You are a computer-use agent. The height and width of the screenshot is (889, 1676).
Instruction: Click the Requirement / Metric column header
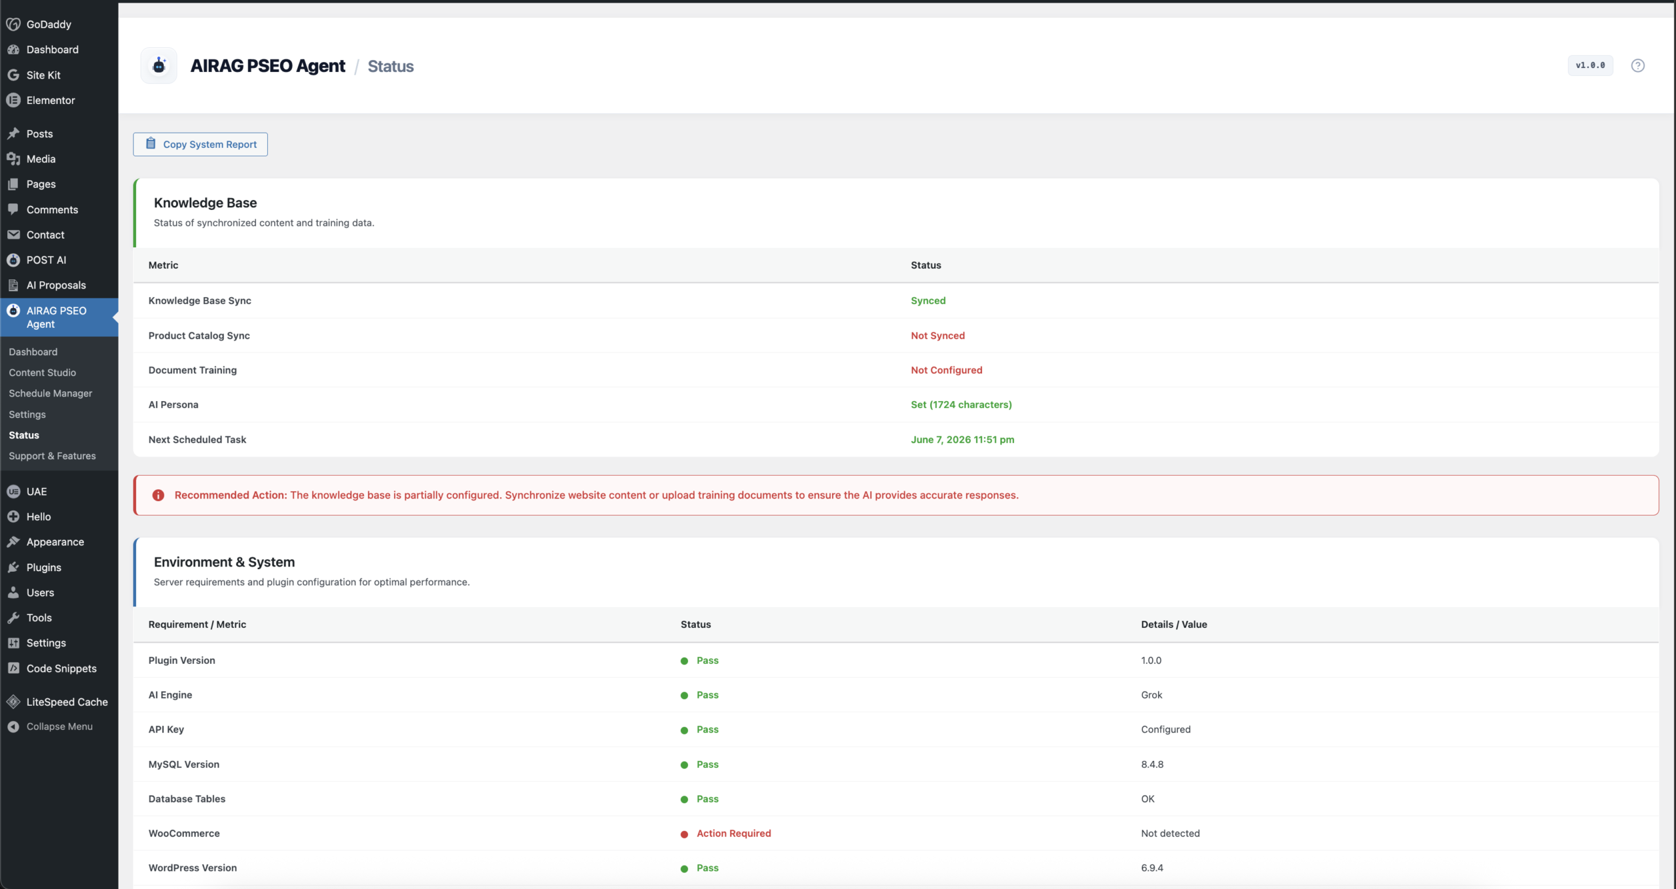point(197,625)
